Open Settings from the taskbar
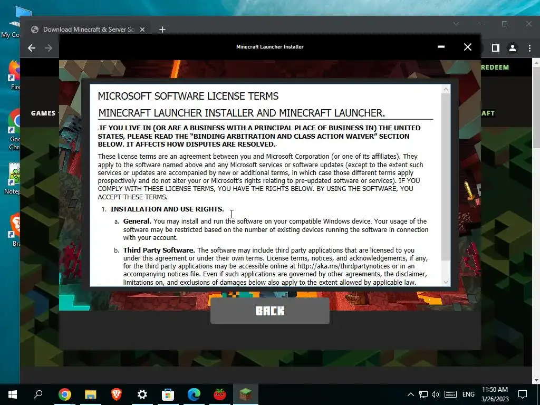The width and height of the screenshot is (540, 405). click(x=142, y=394)
